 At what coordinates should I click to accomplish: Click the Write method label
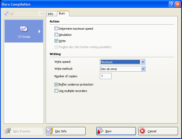coord(64,69)
